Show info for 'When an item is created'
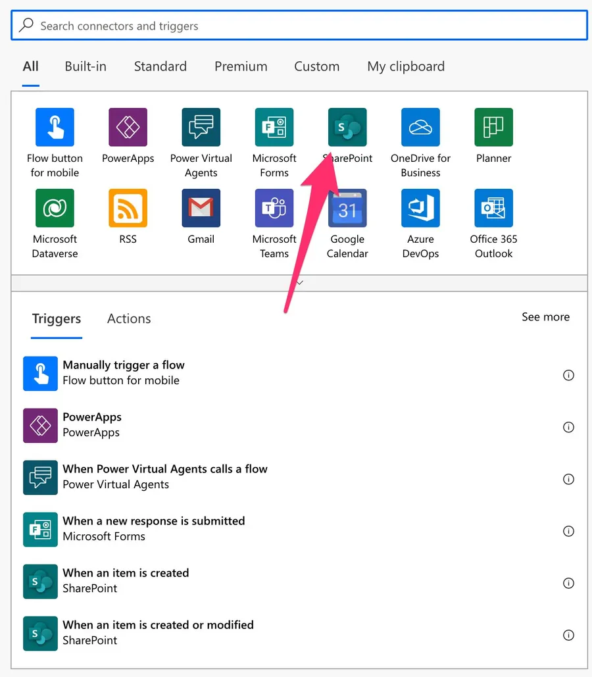 coord(568,583)
